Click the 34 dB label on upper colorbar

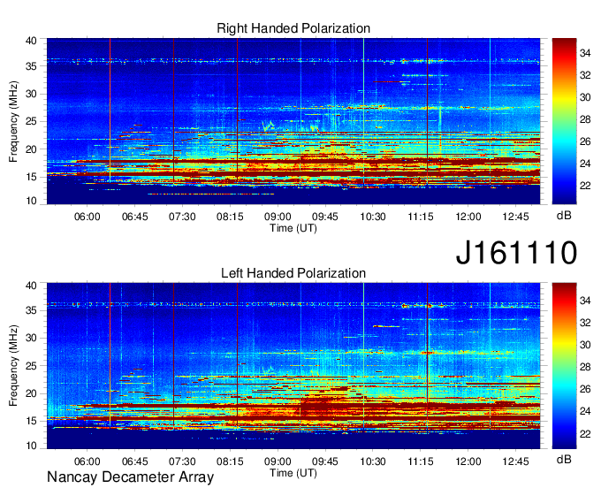(x=585, y=53)
